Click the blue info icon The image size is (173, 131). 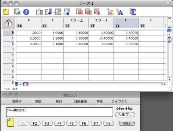tap(26, 12)
